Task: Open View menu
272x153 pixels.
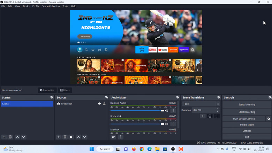Action: 17,6
